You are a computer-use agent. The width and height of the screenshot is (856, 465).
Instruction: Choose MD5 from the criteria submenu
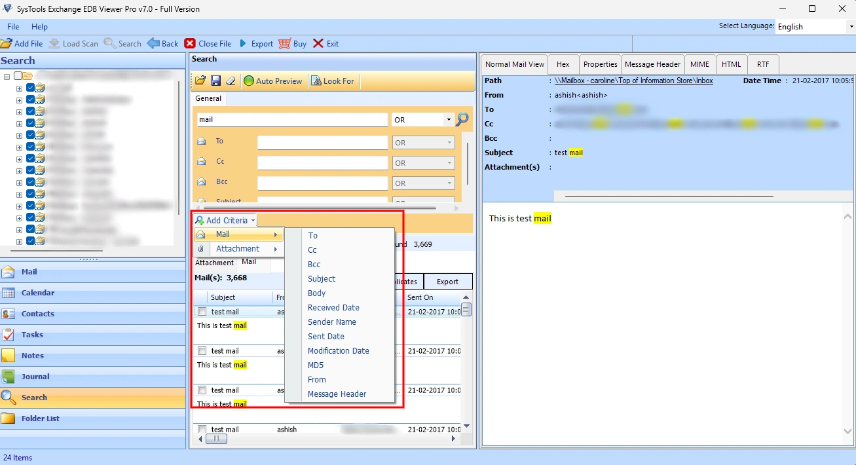(x=340, y=365)
